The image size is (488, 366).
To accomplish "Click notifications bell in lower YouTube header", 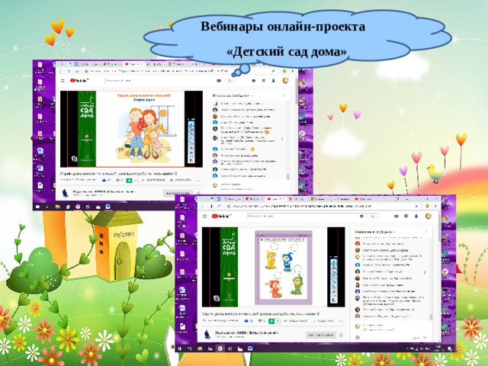I will 416,216.
